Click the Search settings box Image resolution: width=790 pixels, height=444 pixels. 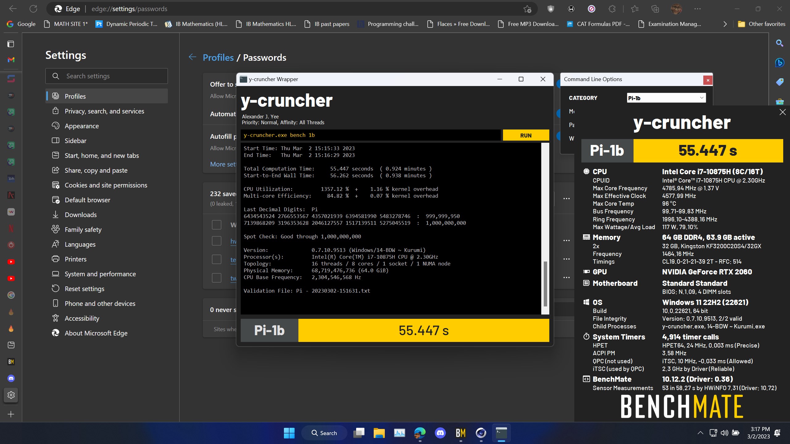[107, 76]
